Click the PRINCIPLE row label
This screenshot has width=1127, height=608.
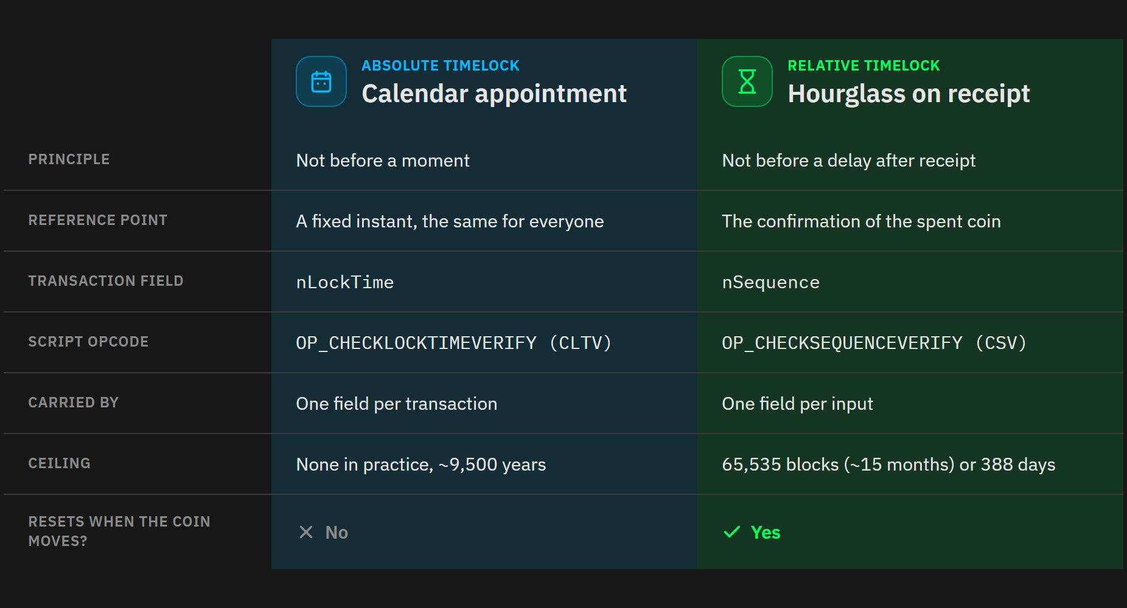pos(69,159)
